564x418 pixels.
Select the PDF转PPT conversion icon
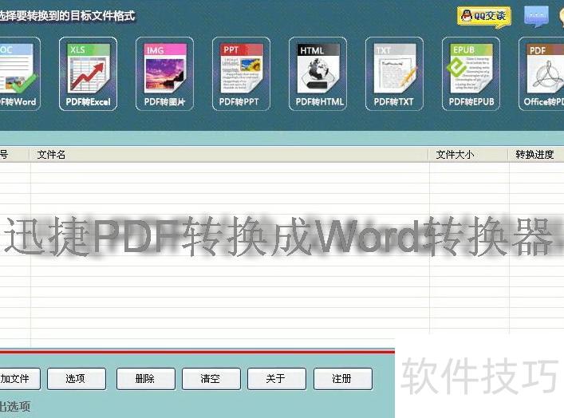(241, 73)
